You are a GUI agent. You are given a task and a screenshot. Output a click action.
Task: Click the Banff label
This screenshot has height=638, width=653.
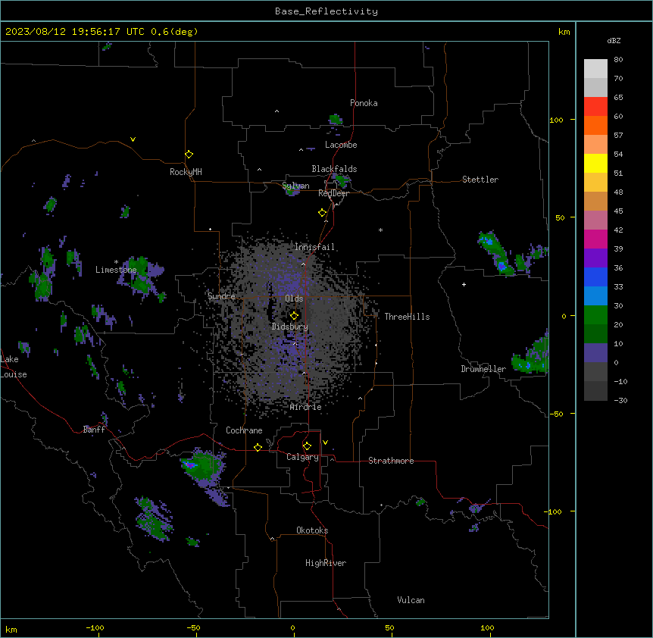94,430
